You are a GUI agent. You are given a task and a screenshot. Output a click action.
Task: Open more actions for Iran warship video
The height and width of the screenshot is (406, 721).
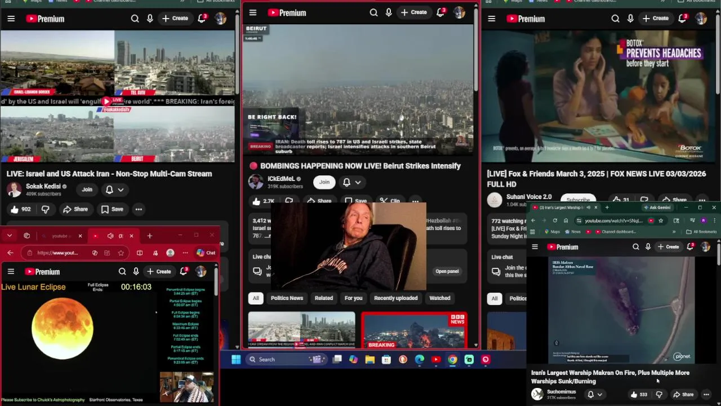[x=706, y=395]
